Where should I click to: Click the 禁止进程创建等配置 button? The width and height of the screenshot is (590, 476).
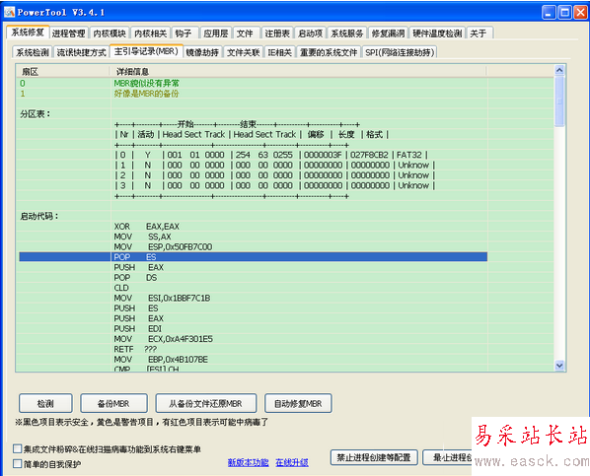374,457
